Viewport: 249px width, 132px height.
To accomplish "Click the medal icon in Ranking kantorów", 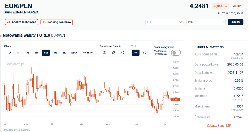I will (44, 22).
